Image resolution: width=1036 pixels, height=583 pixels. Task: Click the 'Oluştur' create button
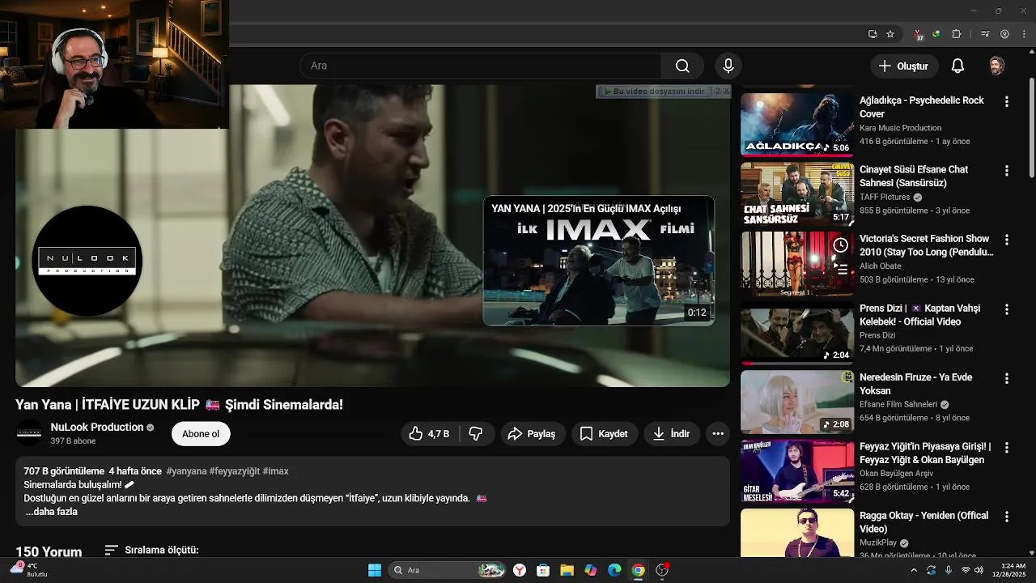pos(904,66)
